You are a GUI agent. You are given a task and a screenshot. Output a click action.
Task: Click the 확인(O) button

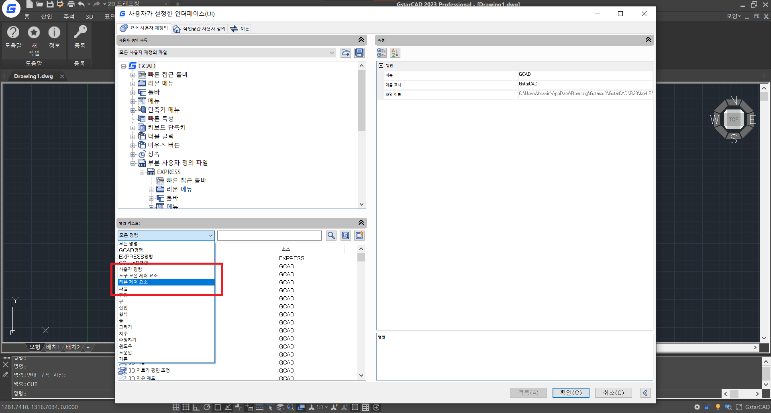(571, 393)
